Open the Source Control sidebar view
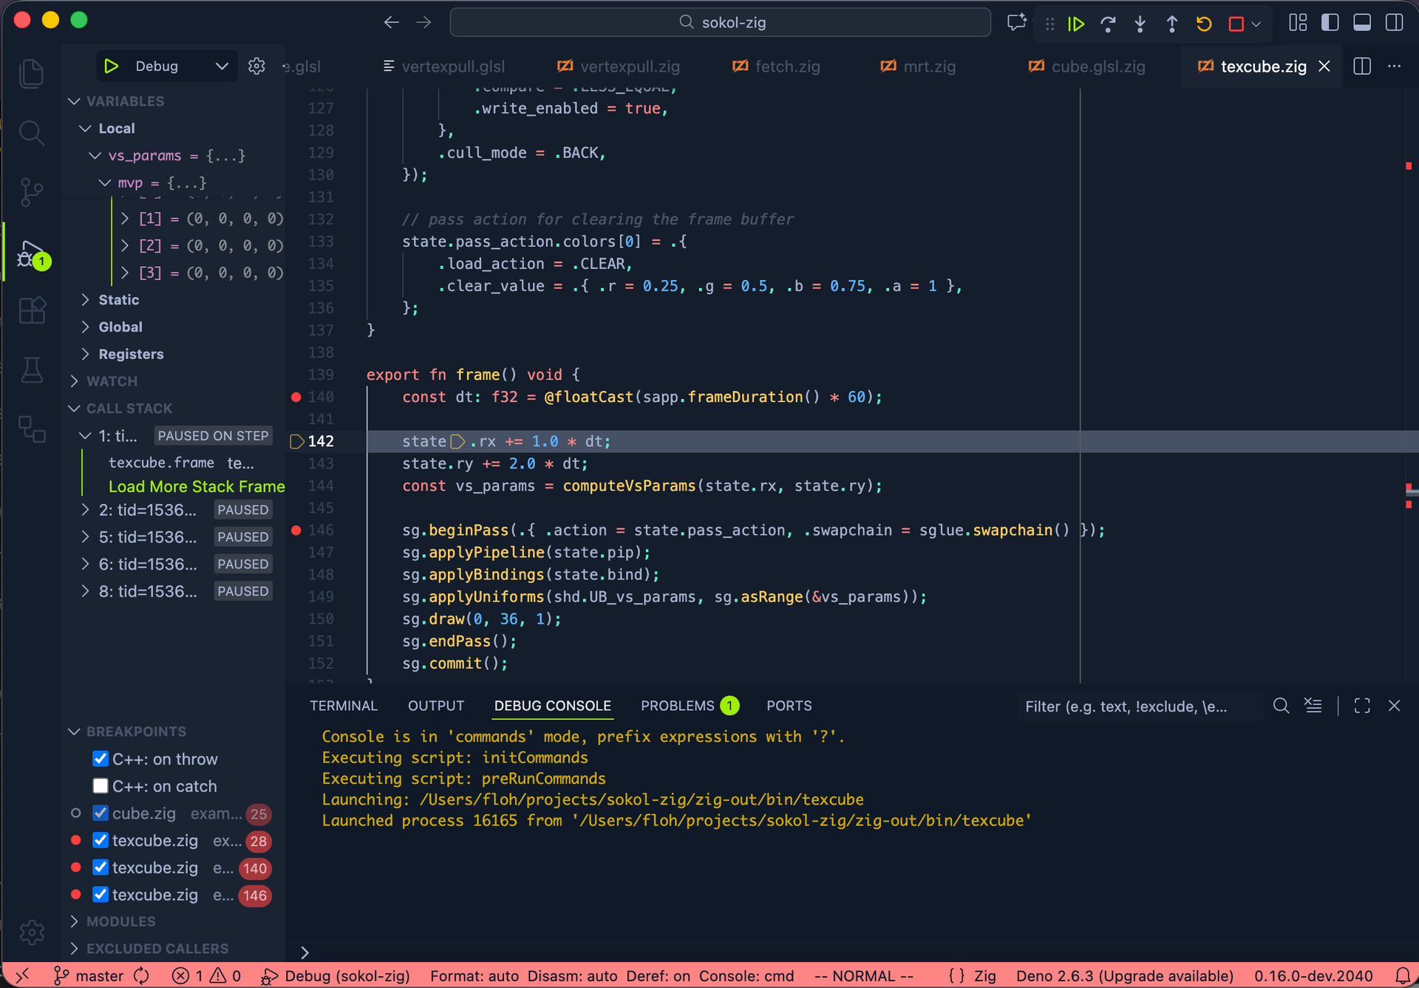Screen dimensions: 1419x988 pos(31,192)
